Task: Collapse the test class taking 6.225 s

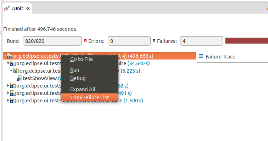Action: 11,70
